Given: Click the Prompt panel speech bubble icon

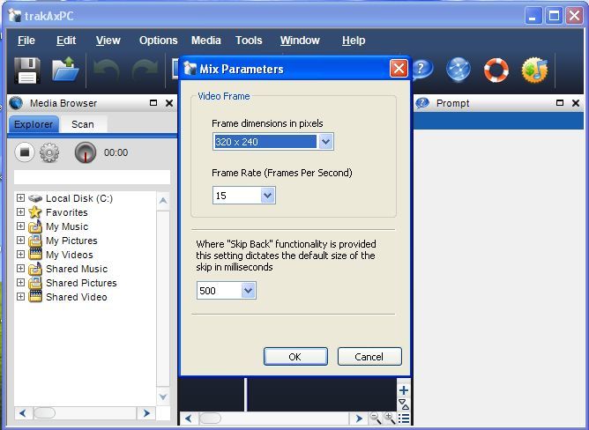Looking at the screenshot, I should [x=422, y=103].
